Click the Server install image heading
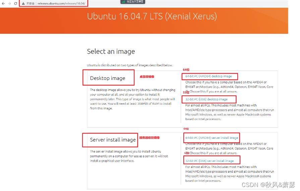The width and height of the screenshot is (300, 191). 113,139
